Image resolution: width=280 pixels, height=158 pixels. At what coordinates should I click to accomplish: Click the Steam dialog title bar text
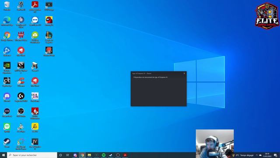(x=142, y=73)
